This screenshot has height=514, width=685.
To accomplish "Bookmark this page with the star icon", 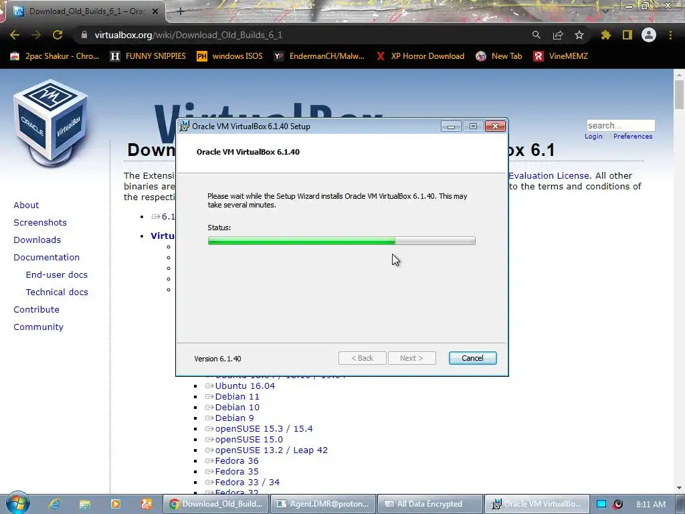I will [x=579, y=35].
